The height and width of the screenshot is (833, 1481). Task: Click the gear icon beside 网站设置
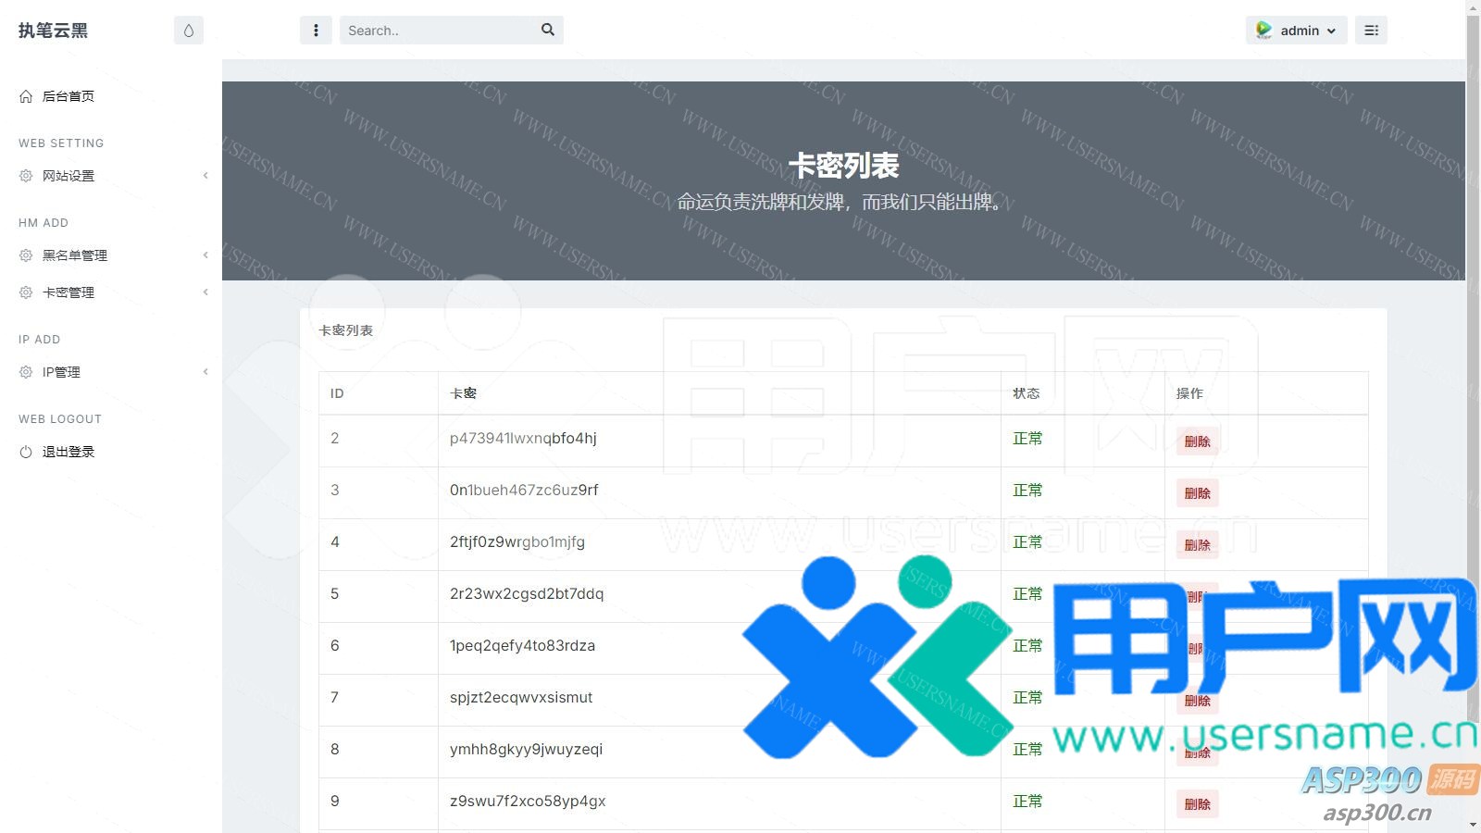(x=26, y=176)
